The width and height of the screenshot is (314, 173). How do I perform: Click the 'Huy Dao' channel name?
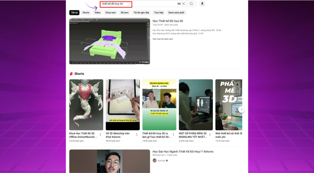[161, 160]
